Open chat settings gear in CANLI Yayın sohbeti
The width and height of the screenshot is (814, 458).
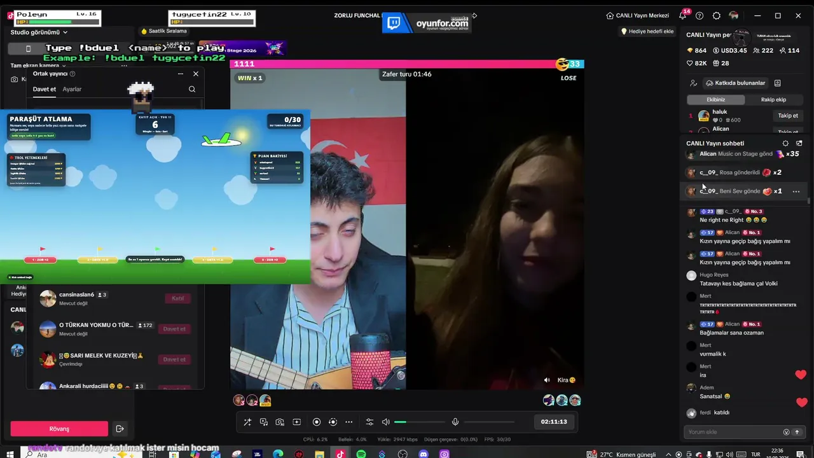(x=785, y=144)
